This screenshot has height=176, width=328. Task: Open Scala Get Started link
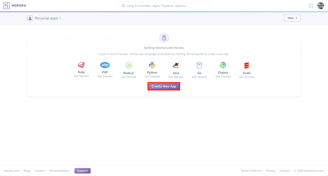[x=247, y=77]
